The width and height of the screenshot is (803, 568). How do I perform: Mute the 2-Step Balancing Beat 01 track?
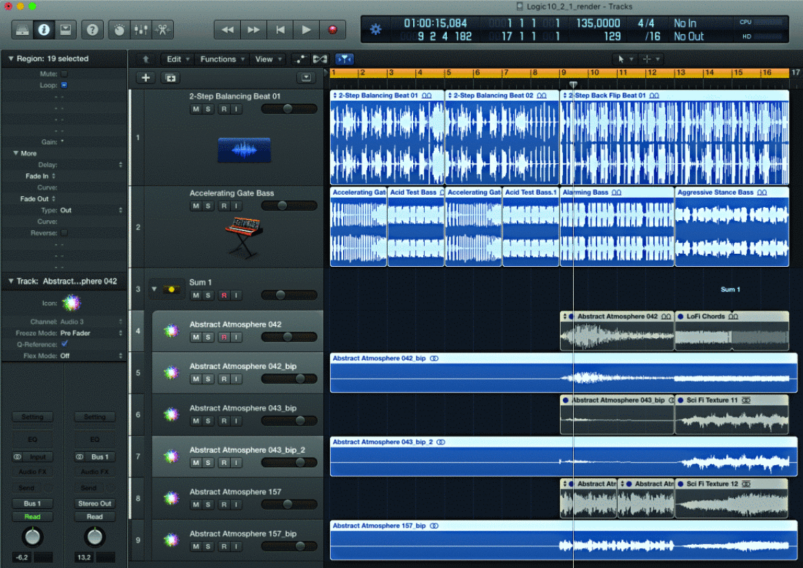pos(196,109)
